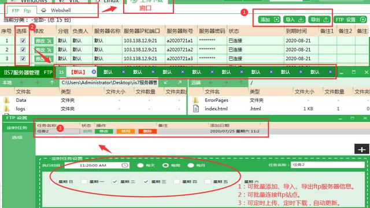
Task: Click the down-left arrow beside the local path
Action: pos(166,83)
